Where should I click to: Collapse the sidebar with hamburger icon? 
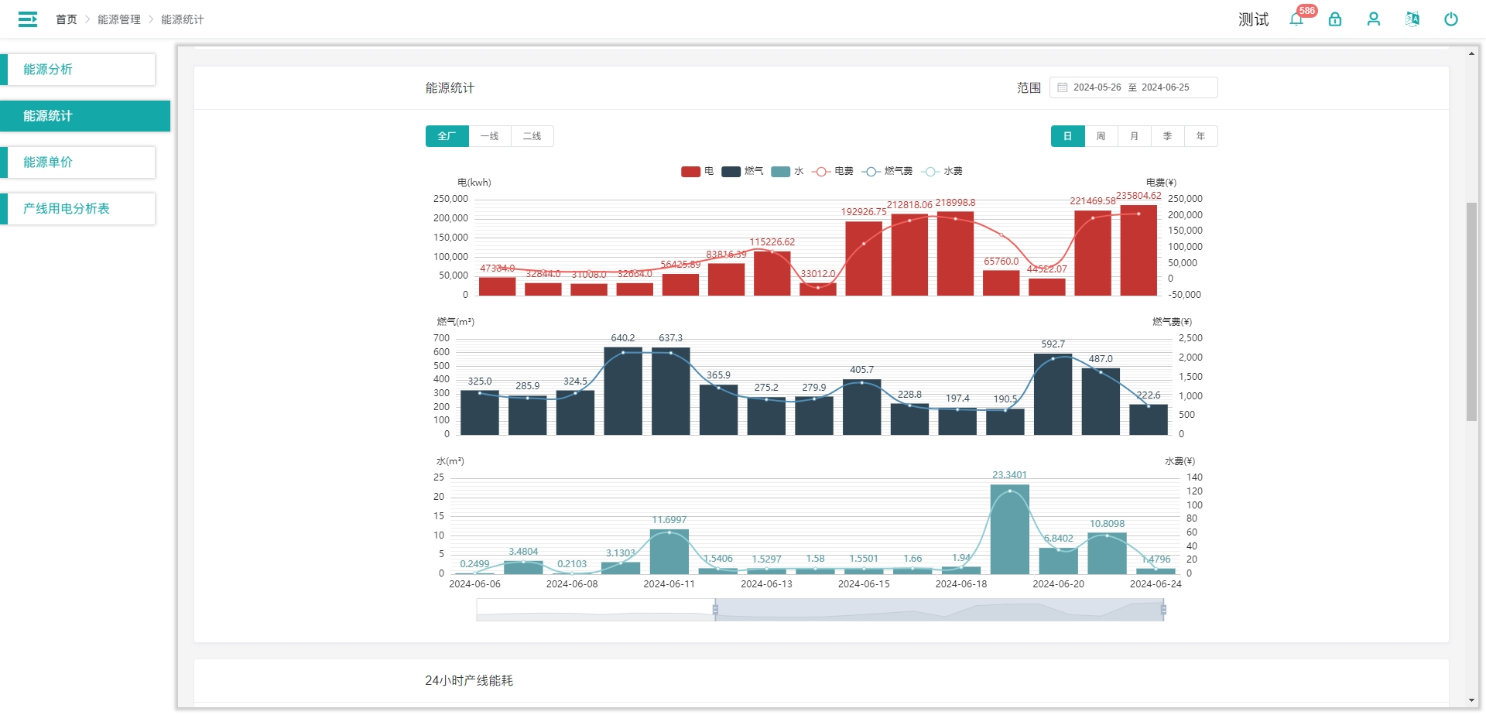pyautogui.click(x=28, y=19)
